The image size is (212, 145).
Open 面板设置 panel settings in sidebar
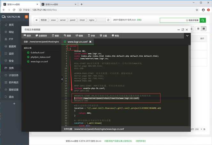(13, 90)
